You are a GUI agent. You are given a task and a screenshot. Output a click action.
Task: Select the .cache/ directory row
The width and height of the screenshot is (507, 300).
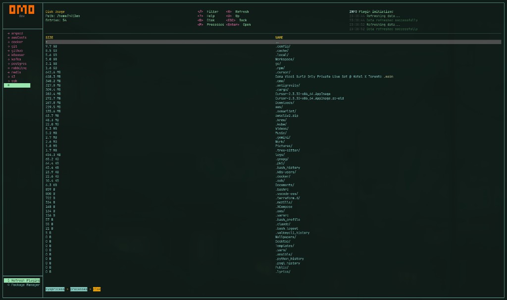(x=273, y=51)
